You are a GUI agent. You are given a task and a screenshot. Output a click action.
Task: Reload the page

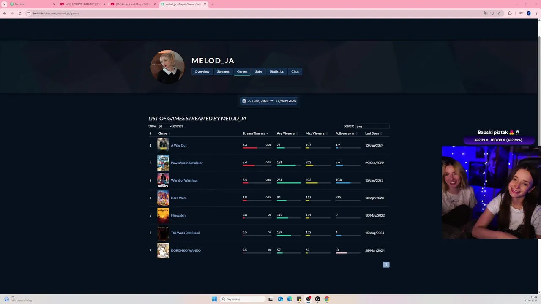click(x=19, y=13)
